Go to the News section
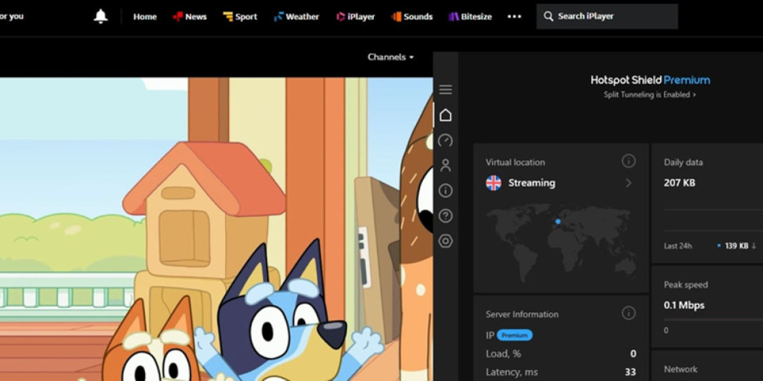Image resolution: width=763 pixels, height=381 pixels. pos(189,17)
